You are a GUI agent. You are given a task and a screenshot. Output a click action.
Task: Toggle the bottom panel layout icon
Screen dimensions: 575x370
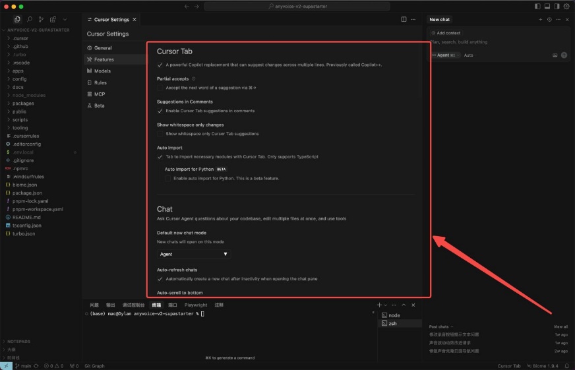click(547, 6)
